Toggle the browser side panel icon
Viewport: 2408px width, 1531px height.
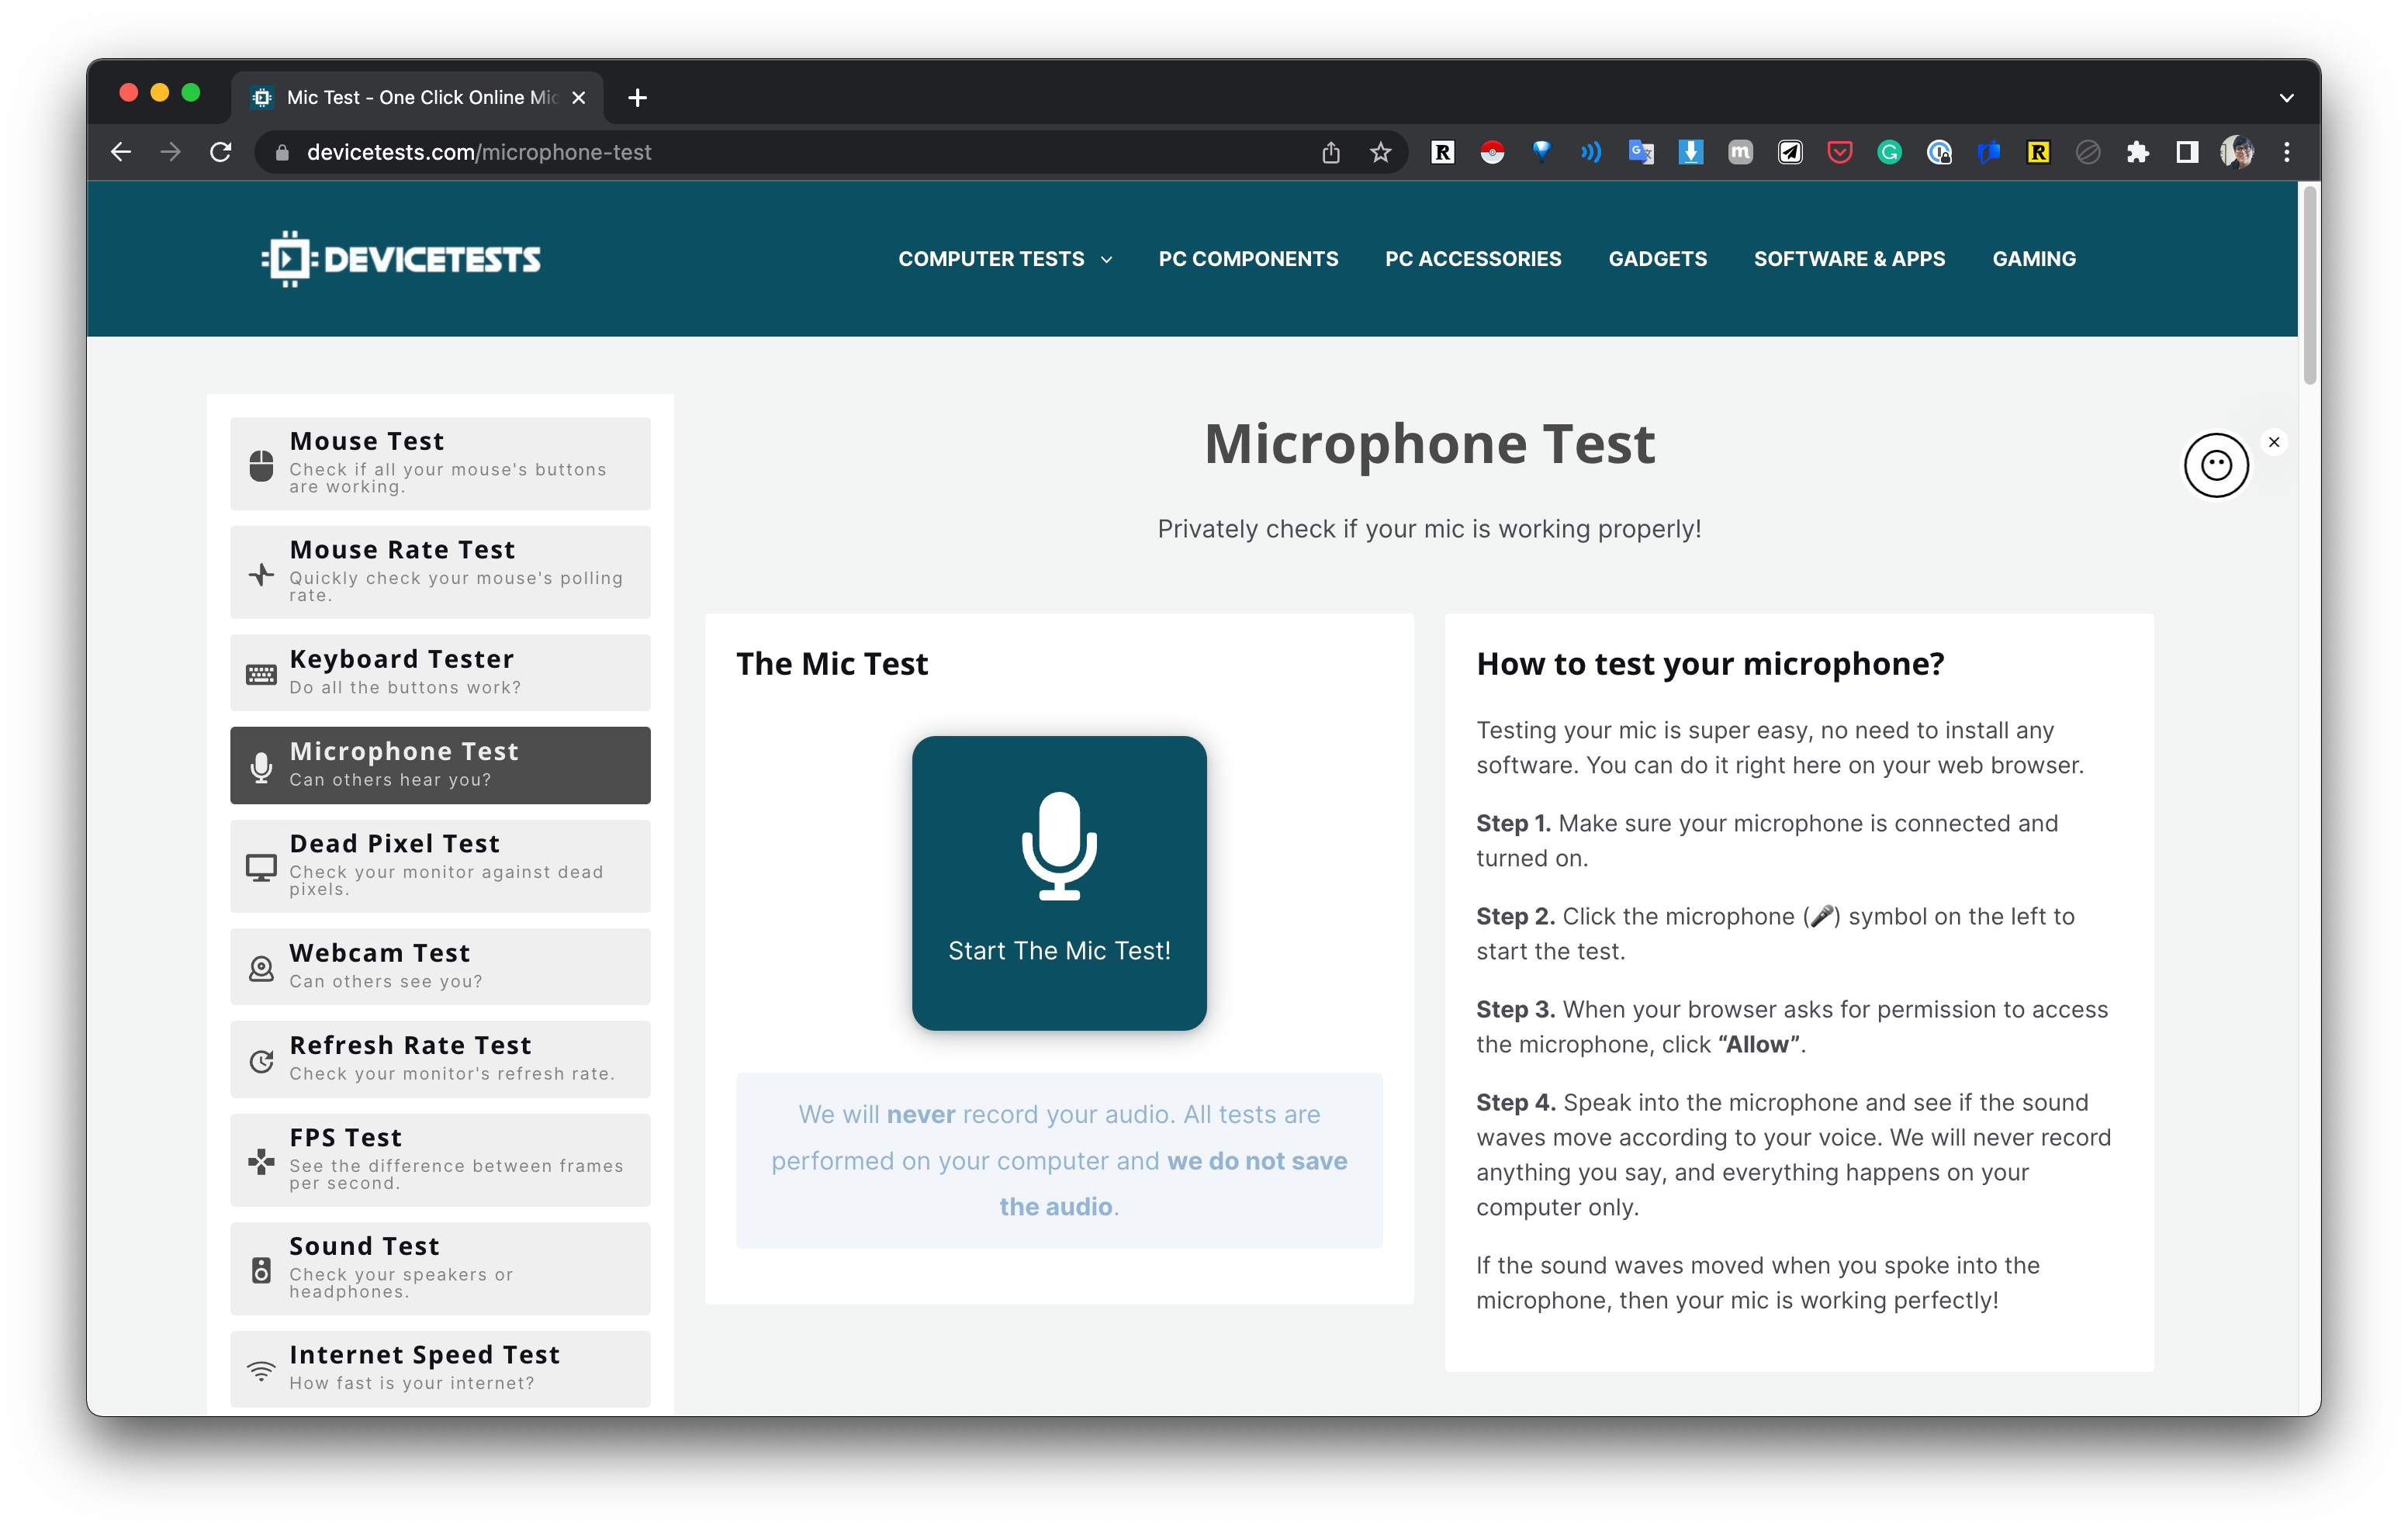point(2186,152)
